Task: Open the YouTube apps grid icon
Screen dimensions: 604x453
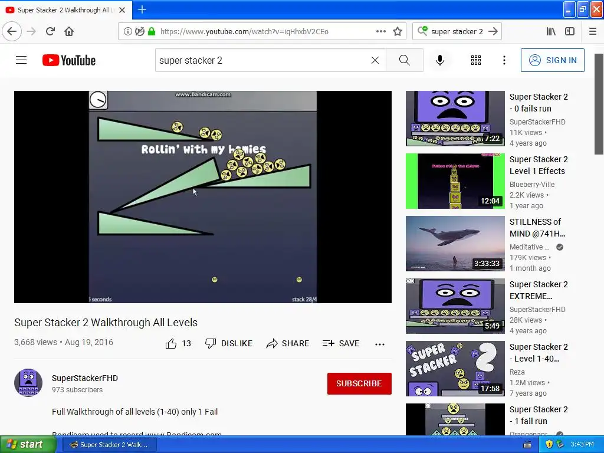Action: point(476,60)
